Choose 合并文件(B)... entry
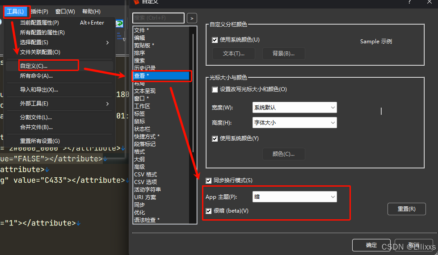This screenshot has width=438, height=255. pyautogui.click(x=59, y=127)
